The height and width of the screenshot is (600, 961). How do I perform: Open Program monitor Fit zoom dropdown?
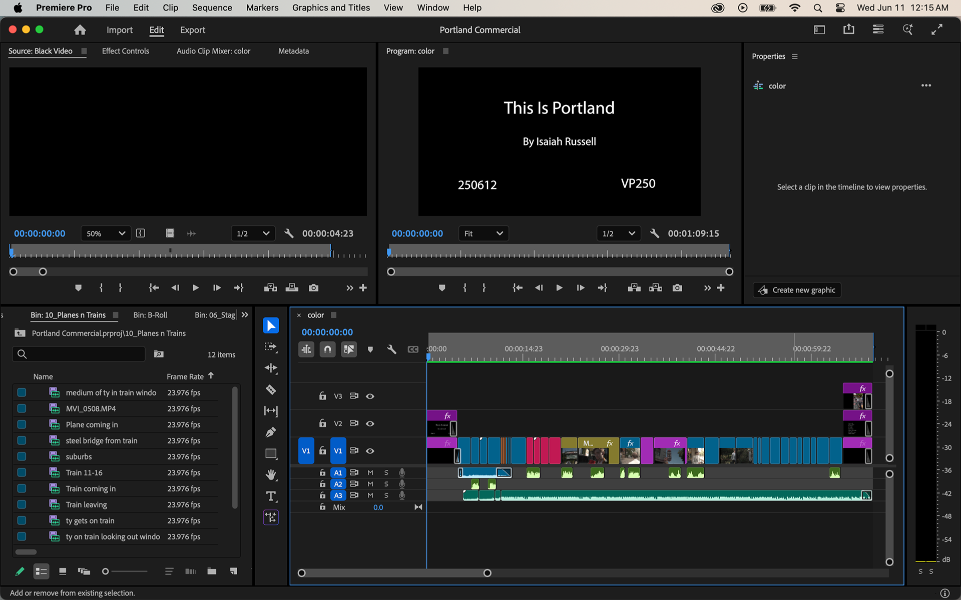483,233
